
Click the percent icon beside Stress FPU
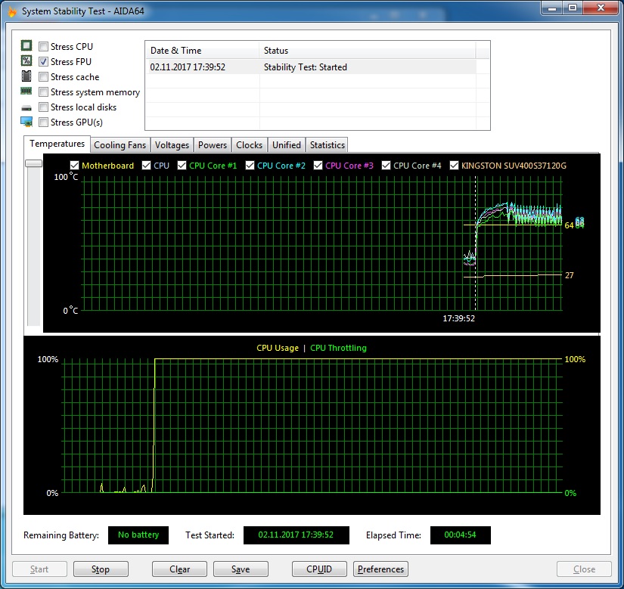[26, 60]
